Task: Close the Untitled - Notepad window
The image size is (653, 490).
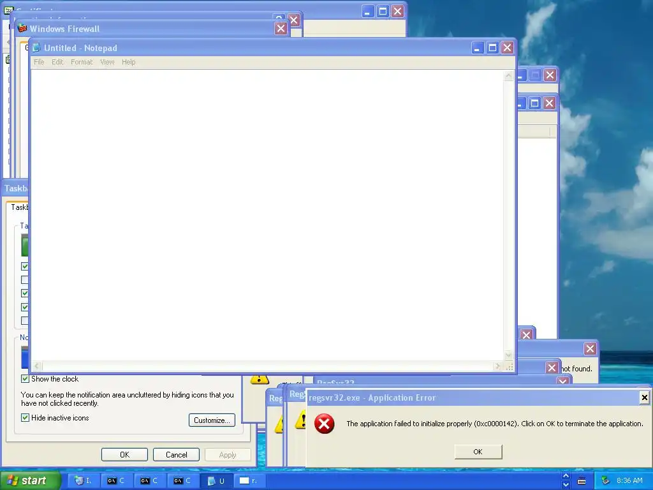Action: [507, 48]
